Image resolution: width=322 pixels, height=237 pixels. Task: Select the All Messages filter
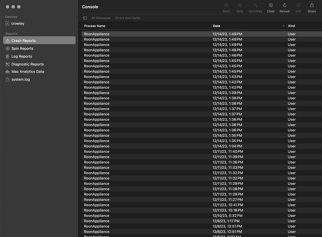tap(101, 18)
